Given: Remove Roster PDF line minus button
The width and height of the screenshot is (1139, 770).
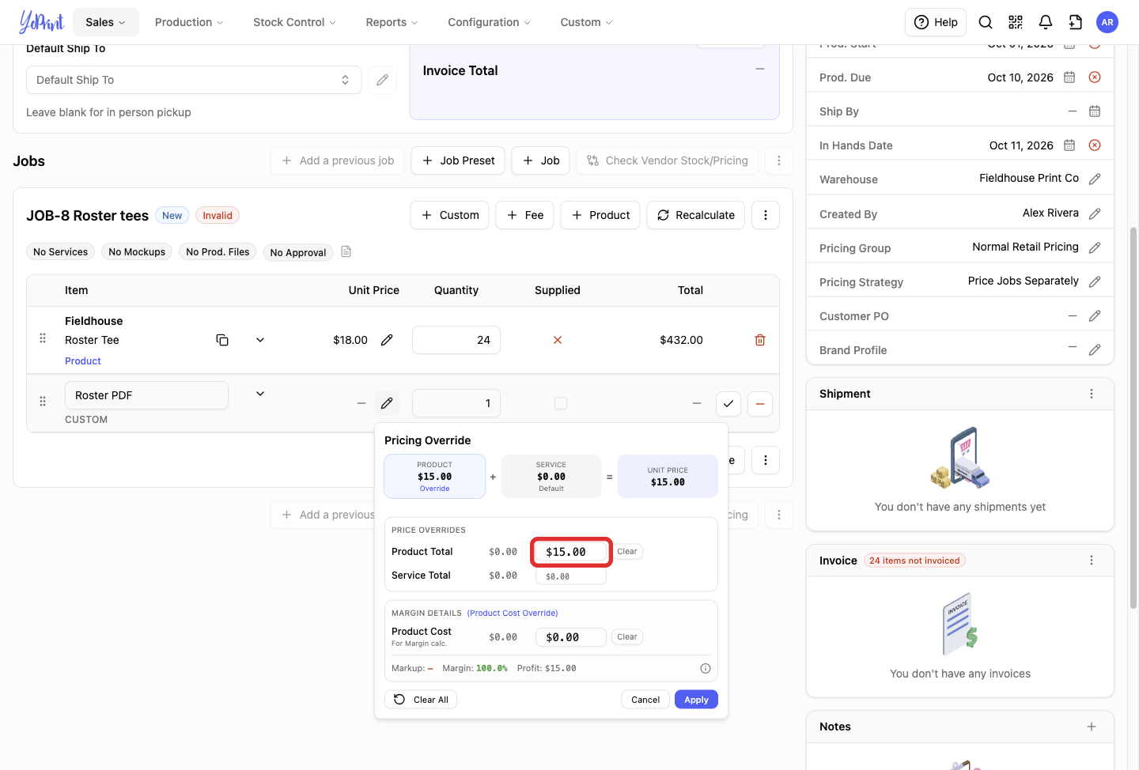Looking at the screenshot, I should click(760, 404).
